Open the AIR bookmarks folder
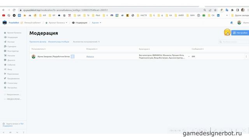Screen dimensions: 249x140 pyautogui.click(x=42, y=16)
